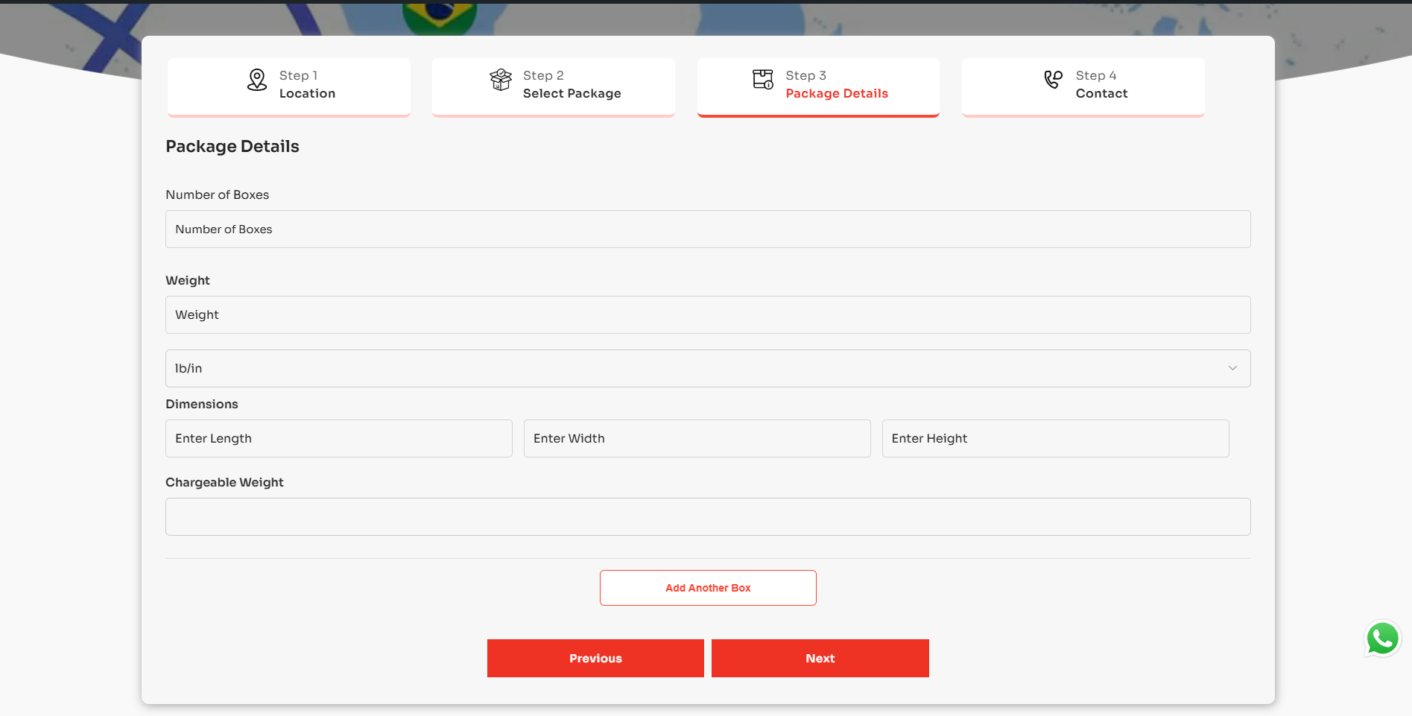The width and height of the screenshot is (1412, 716).
Task: Select the Enter Width field
Action: [697, 438]
